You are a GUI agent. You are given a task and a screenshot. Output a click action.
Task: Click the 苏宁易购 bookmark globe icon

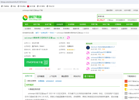coord(38,6)
